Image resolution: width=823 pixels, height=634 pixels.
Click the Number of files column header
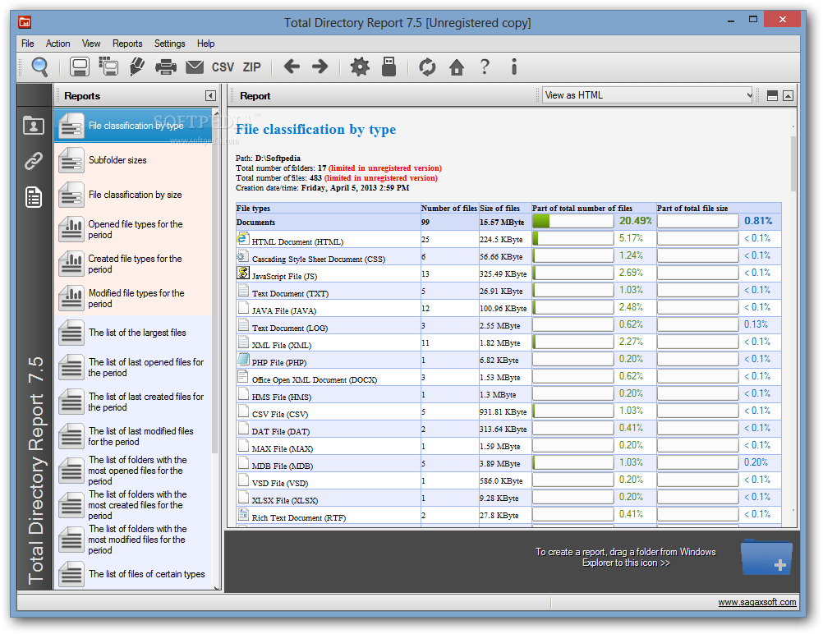[449, 208]
